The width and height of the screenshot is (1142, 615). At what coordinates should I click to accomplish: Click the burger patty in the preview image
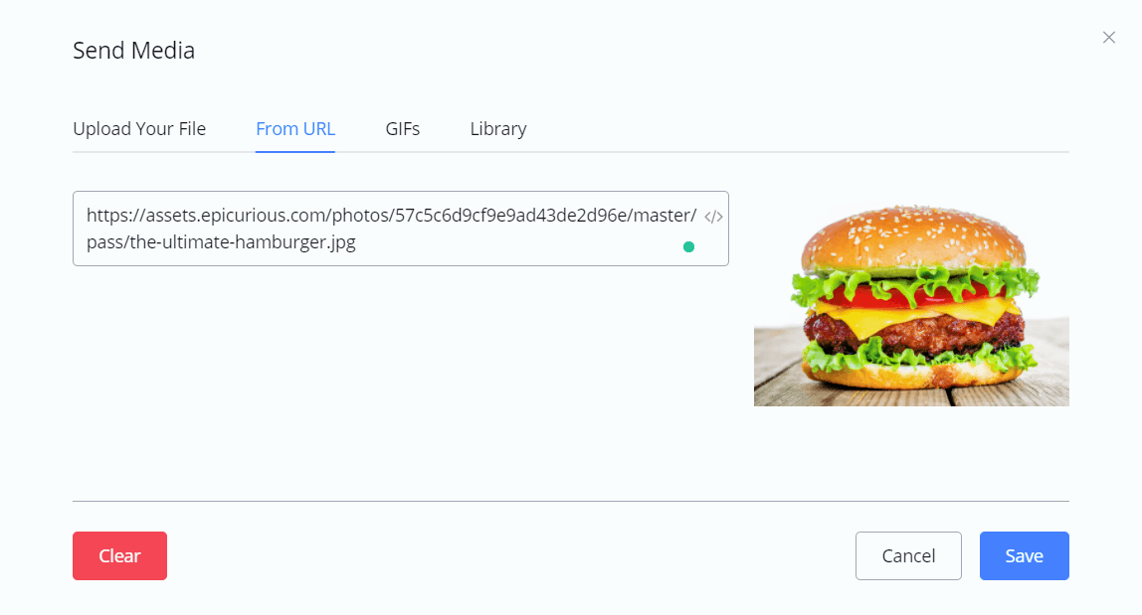pyautogui.click(x=914, y=335)
